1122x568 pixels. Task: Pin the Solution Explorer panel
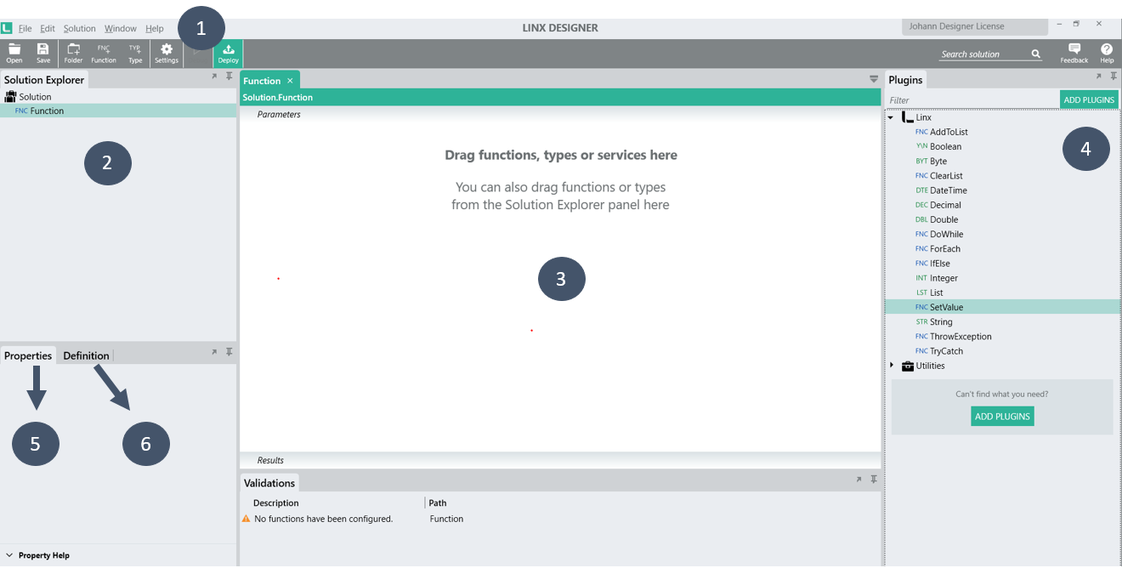tap(229, 77)
